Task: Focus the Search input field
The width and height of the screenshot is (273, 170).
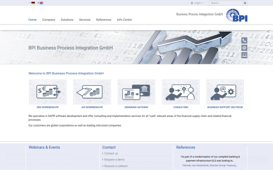Action: [x=226, y=3]
